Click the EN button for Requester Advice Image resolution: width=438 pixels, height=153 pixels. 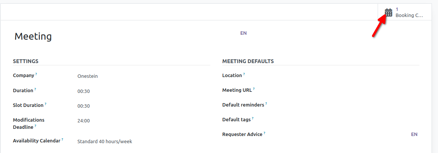pos(414,134)
